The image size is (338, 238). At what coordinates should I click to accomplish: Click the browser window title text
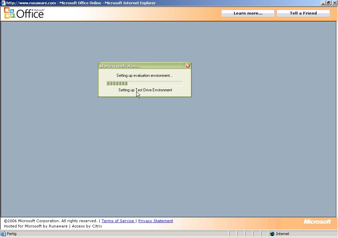tap(81, 3)
